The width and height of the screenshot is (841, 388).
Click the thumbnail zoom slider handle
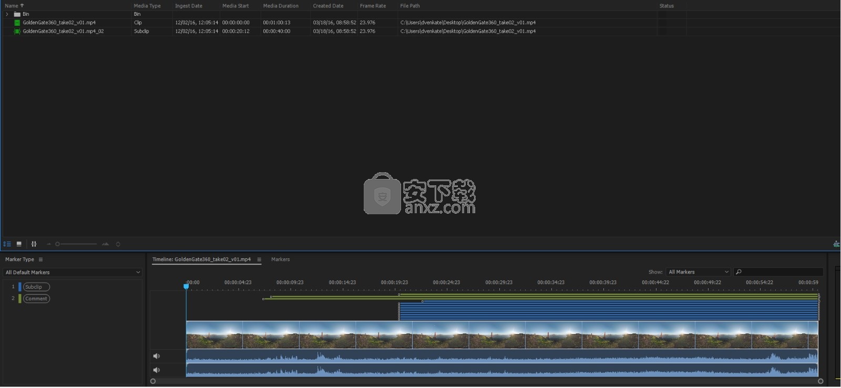click(57, 244)
